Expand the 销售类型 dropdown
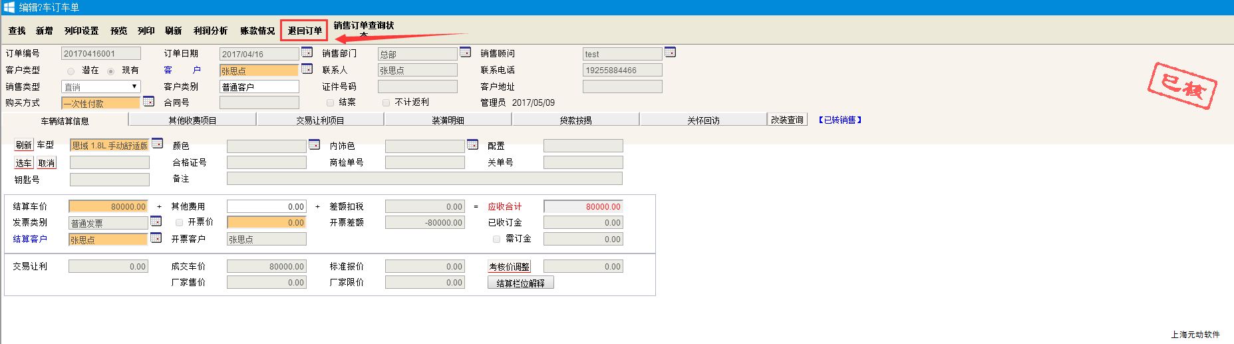The image size is (1234, 344). 134,86
